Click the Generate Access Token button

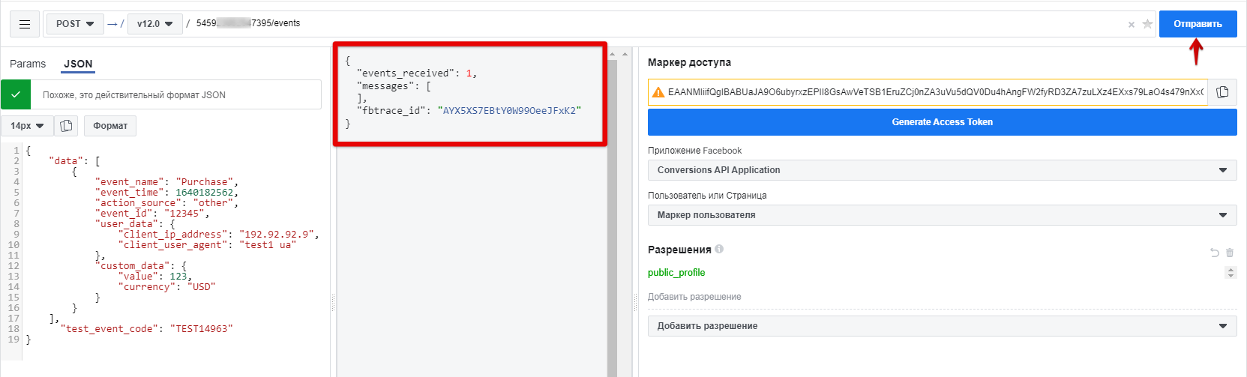pos(942,122)
